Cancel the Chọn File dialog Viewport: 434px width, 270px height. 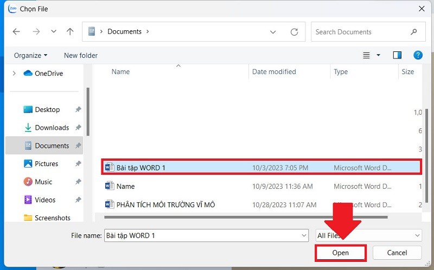click(x=397, y=253)
